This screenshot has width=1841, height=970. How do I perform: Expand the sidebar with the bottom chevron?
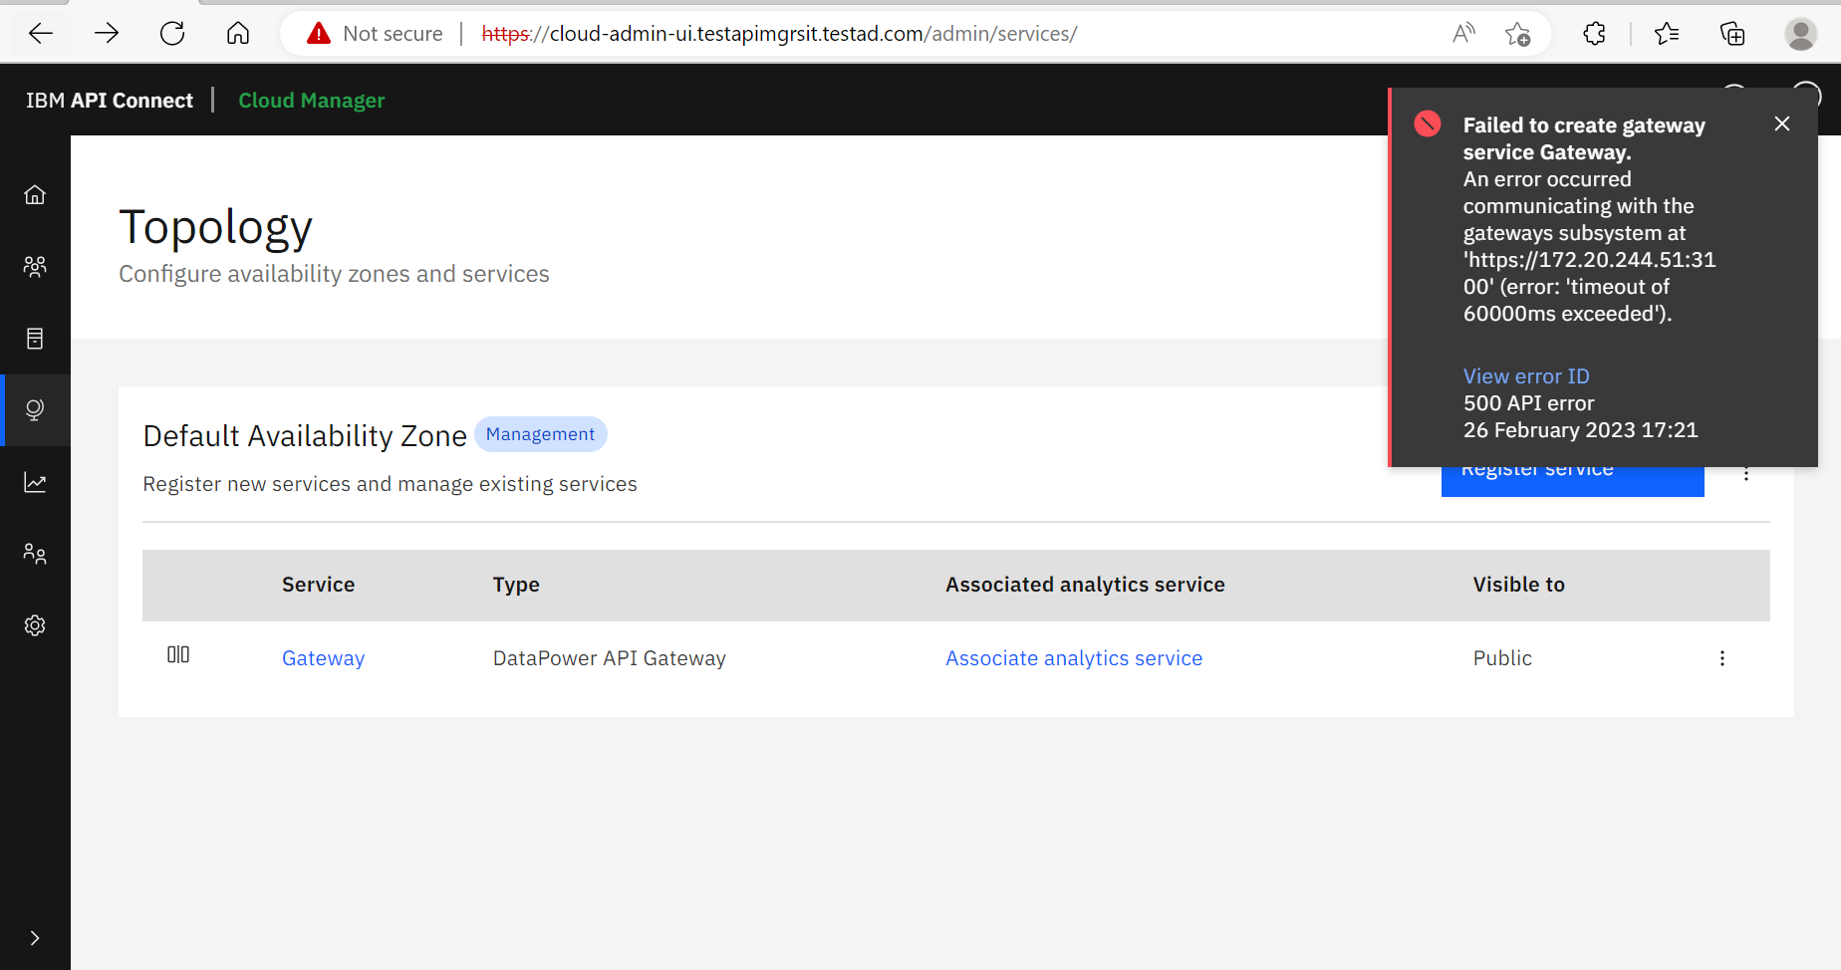pyautogui.click(x=35, y=937)
